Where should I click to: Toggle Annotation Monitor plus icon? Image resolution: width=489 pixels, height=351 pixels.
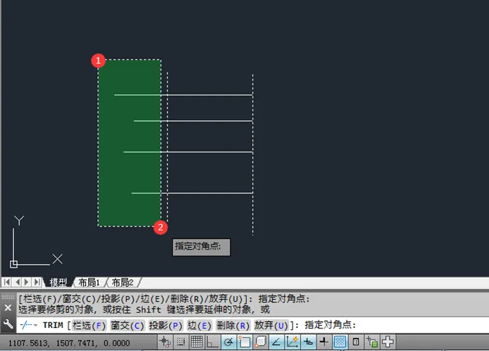pyautogui.click(x=388, y=342)
